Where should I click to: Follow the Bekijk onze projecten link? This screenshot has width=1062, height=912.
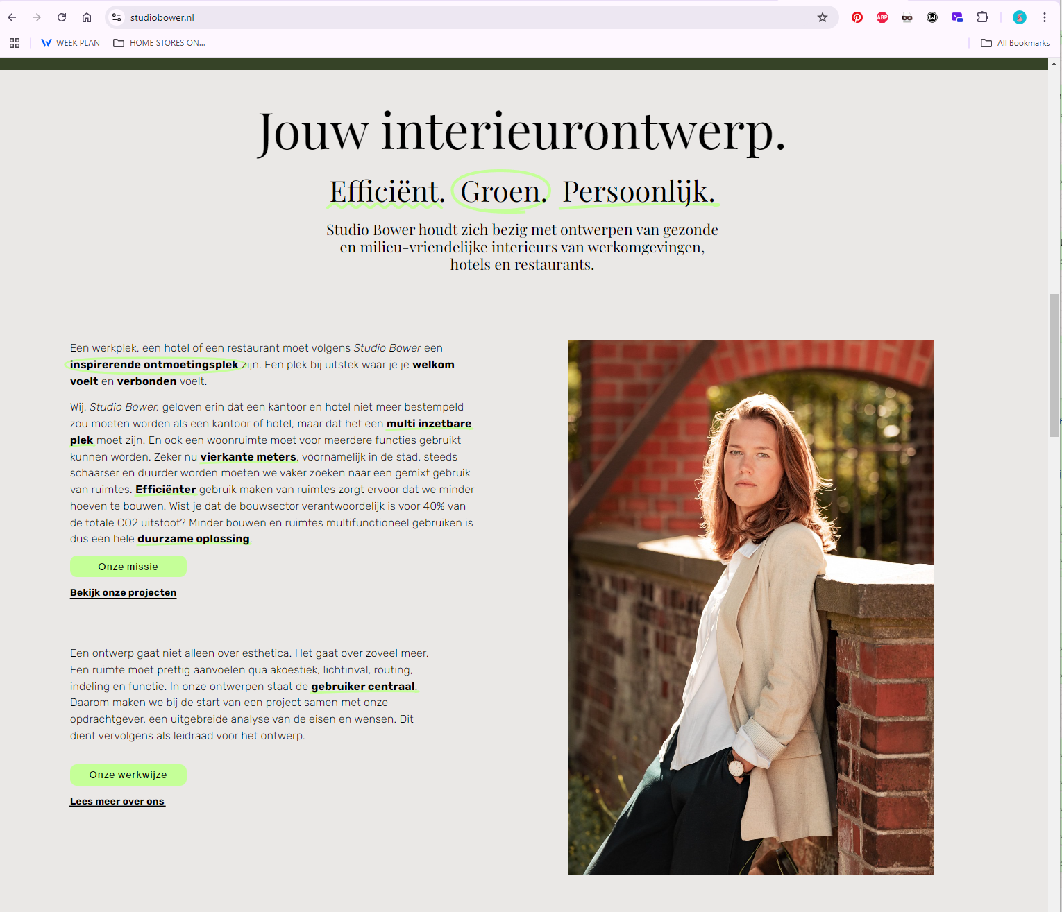[124, 592]
